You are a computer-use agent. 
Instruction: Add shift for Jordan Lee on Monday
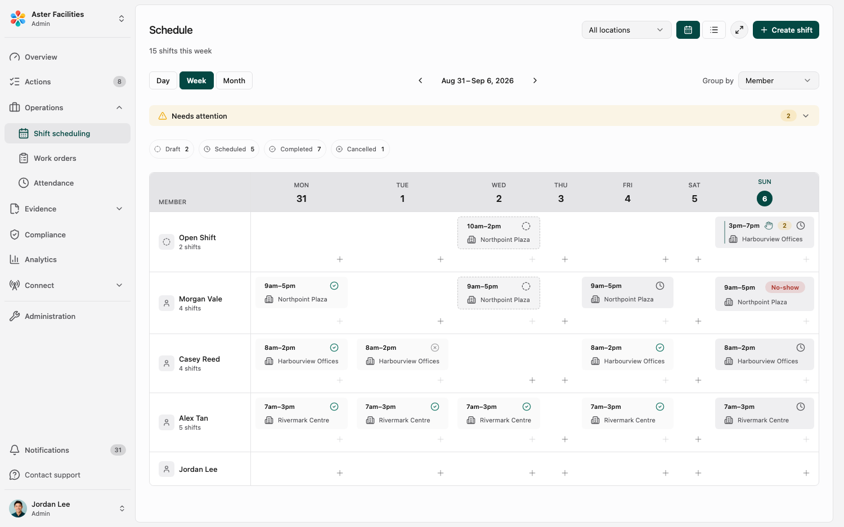(340, 473)
